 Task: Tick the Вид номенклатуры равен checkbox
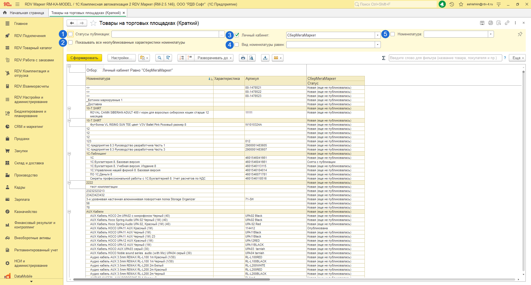pos(237,45)
